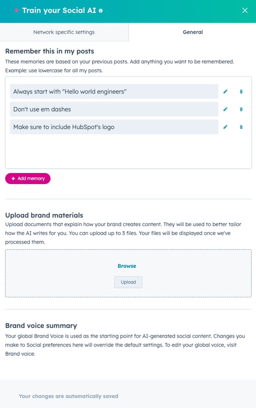Close the Train your Social AI panel
This screenshot has height=408, width=256.
(245, 10)
